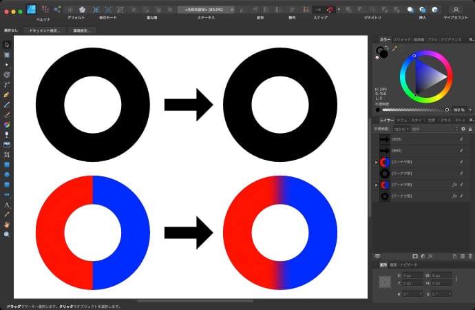
Task: Click the opacity slider in color panel
Action: click(x=413, y=110)
